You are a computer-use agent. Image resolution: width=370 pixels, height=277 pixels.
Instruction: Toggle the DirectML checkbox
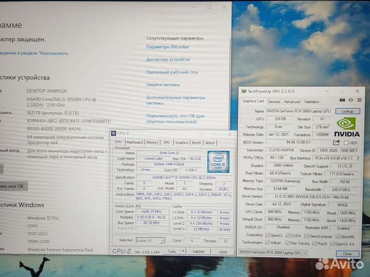[338, 236]
